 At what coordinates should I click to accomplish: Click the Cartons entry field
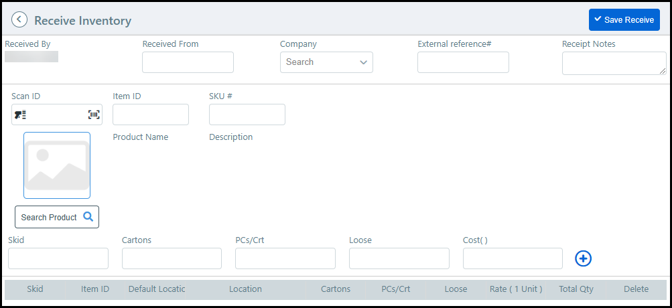pyautogui.click(x=172, y=258)
